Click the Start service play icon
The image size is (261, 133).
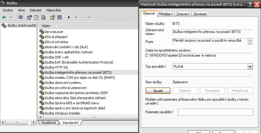[69, 17]
